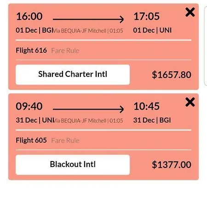Click the Flight 605 label

31,140
